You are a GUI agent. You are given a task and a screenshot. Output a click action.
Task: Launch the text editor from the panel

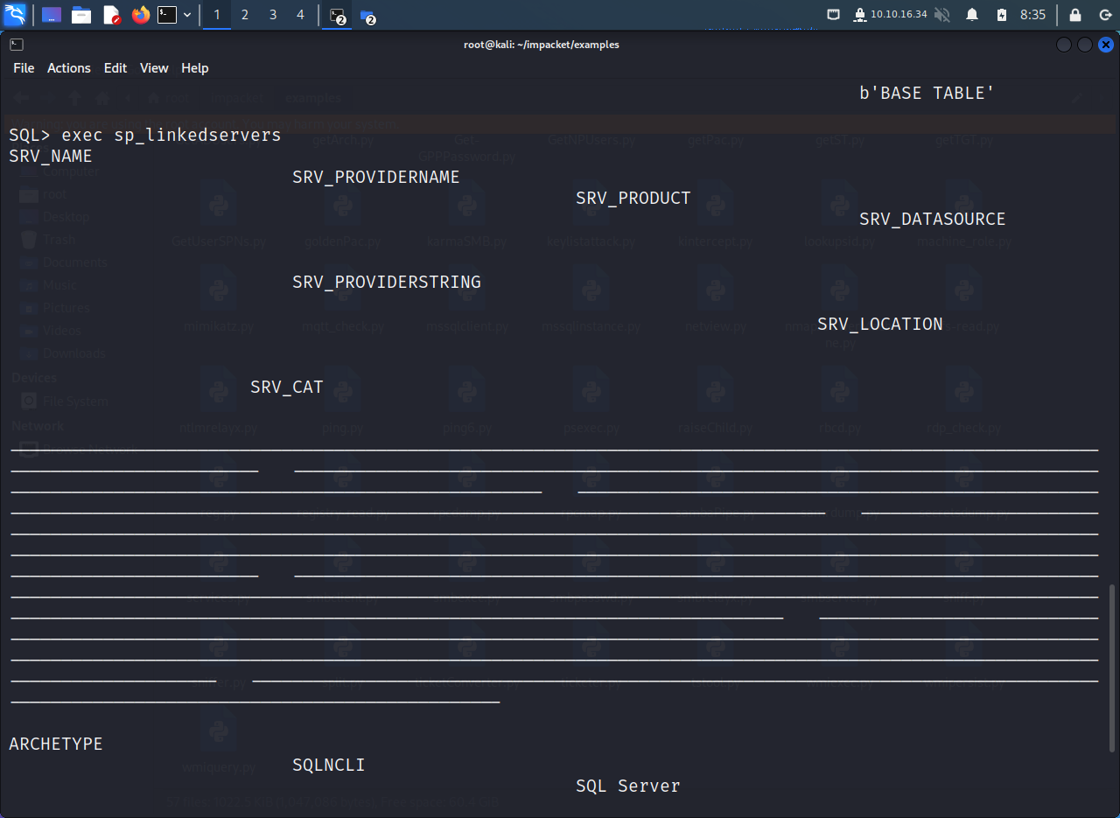111,15
